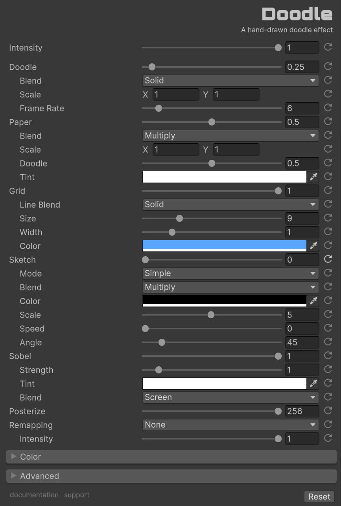Viewport: 341px width, 506px height.
Task: Open the support link
Action: click(77, 495)
